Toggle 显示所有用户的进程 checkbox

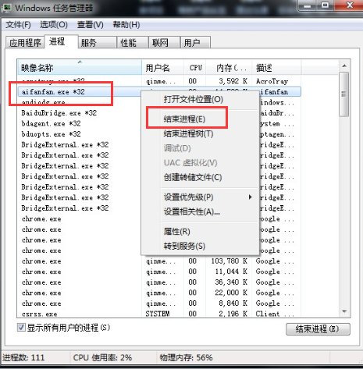pyautogui.click(x=21, y=327)
